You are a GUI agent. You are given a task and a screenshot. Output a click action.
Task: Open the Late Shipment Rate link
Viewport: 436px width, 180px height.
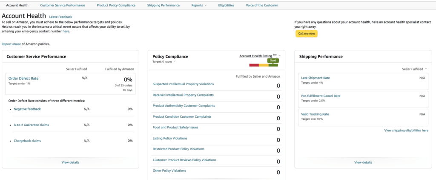(x=316, y=78)
